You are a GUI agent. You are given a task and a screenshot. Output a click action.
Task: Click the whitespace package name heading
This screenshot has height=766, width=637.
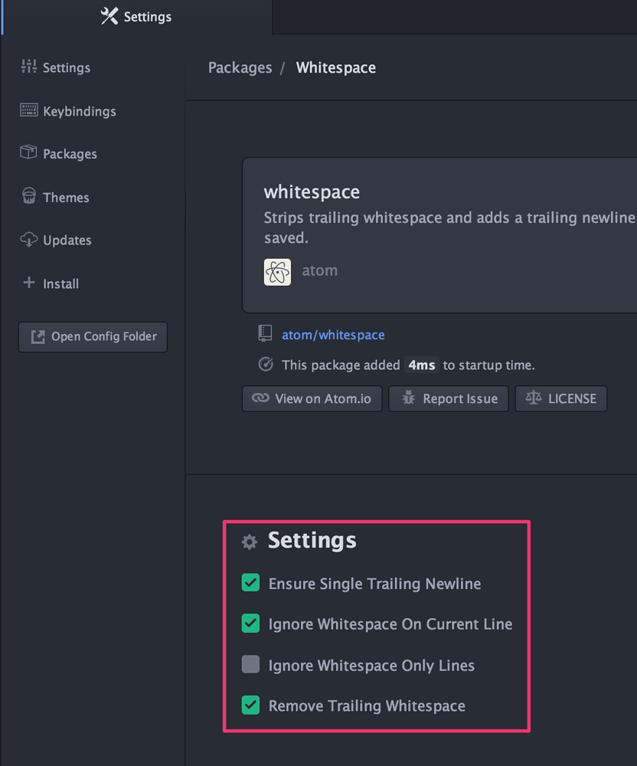(312, 192)
